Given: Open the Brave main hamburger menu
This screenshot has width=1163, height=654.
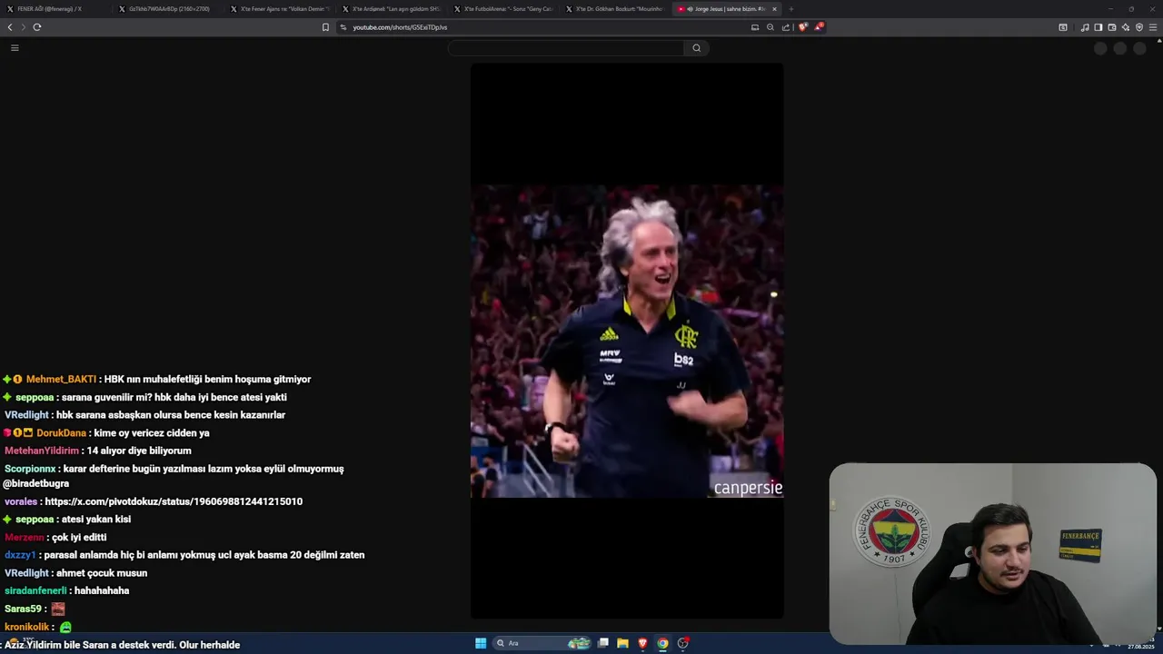Looking at the screenshot, I should click(x=1154, y=27).
